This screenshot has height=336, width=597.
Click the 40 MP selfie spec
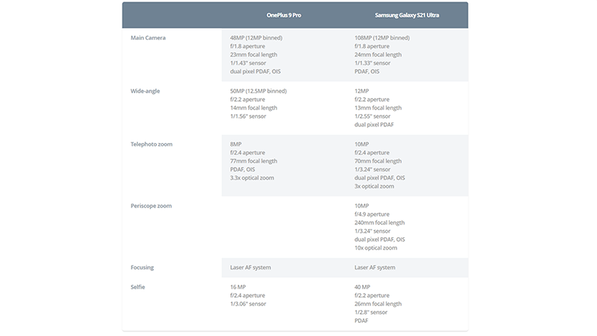click(x=364, y=287)
